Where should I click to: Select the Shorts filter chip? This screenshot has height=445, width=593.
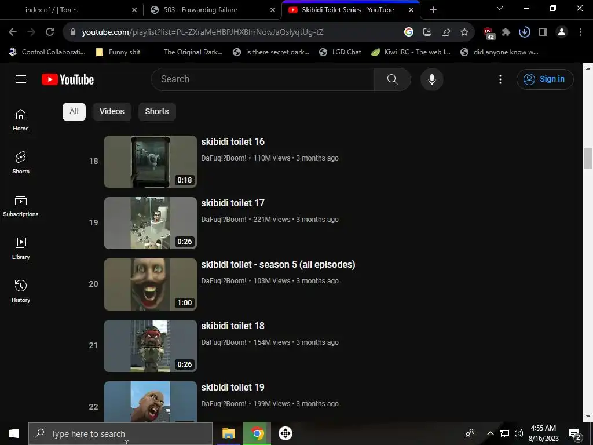click(157, 112)
